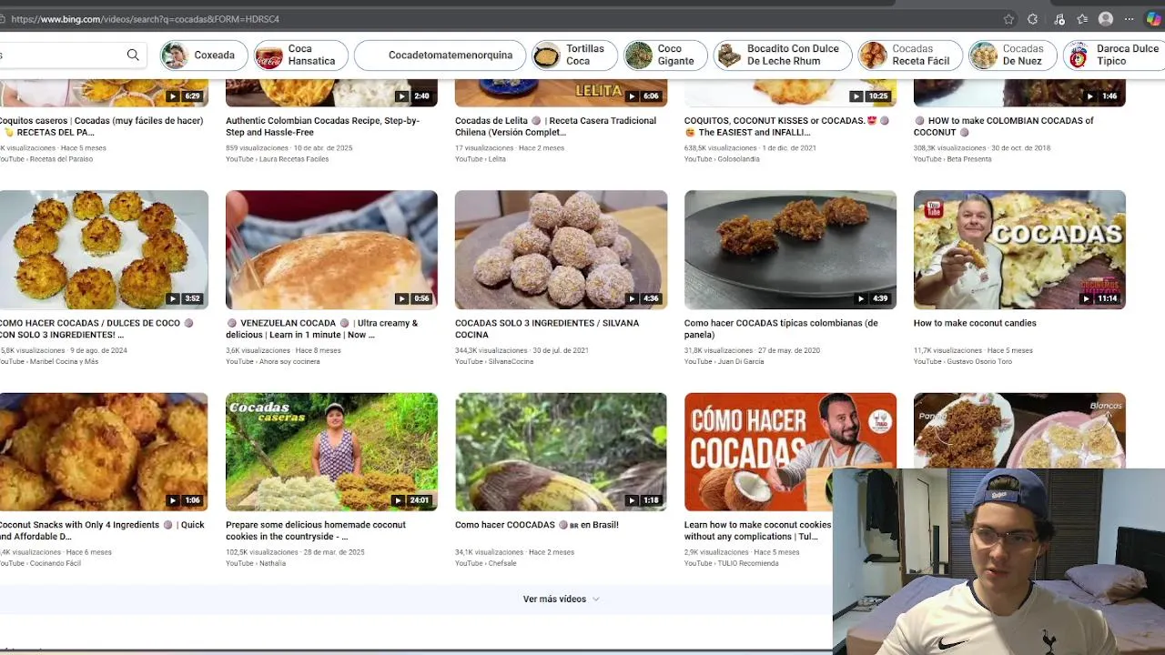Select the Coca Hansatica filter chip

tap(300, 55)
